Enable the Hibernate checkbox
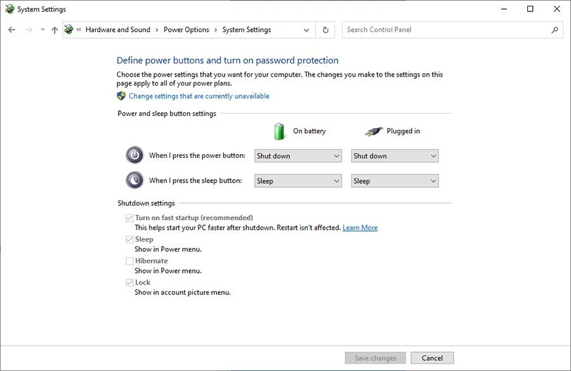 tap(129, 260)
